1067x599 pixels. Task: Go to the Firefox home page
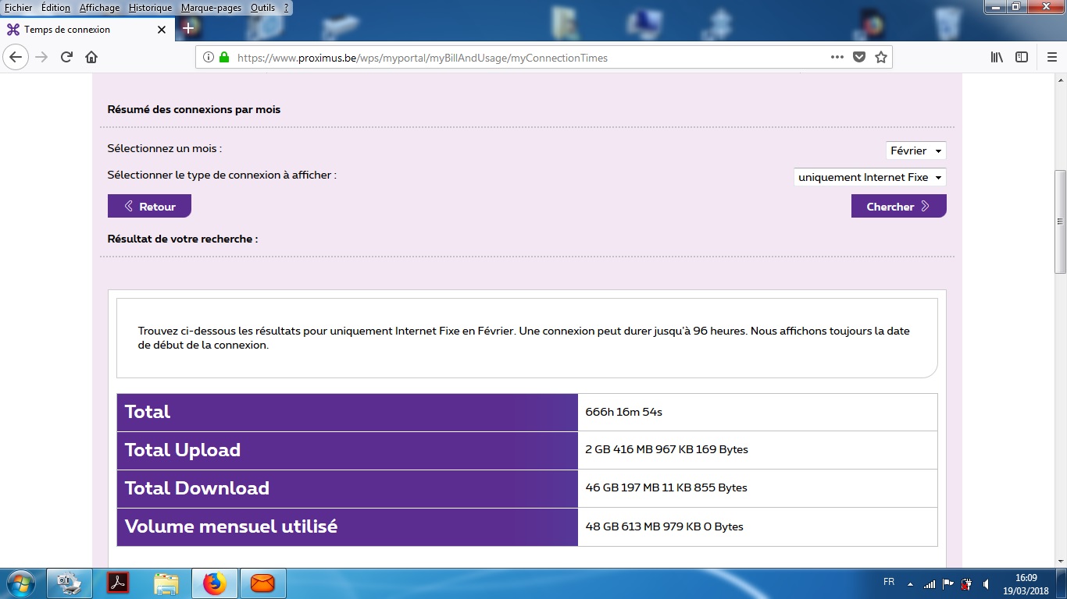point(91,57)
